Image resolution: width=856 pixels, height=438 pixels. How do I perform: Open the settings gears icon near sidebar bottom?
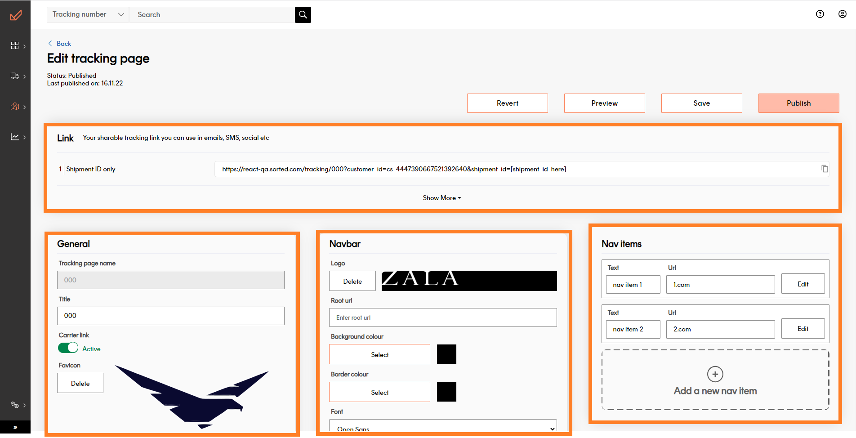click(x=15, y=404)
